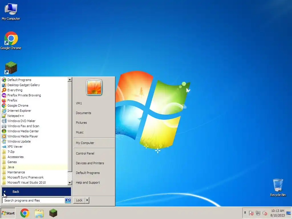Launch XPS Viewer

[35, 147]
